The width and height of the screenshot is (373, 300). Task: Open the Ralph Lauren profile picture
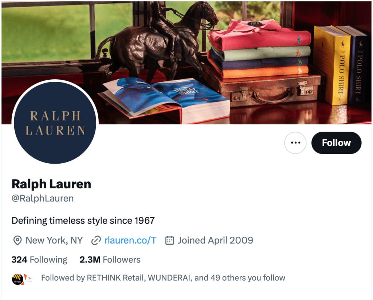pos(55,123)
